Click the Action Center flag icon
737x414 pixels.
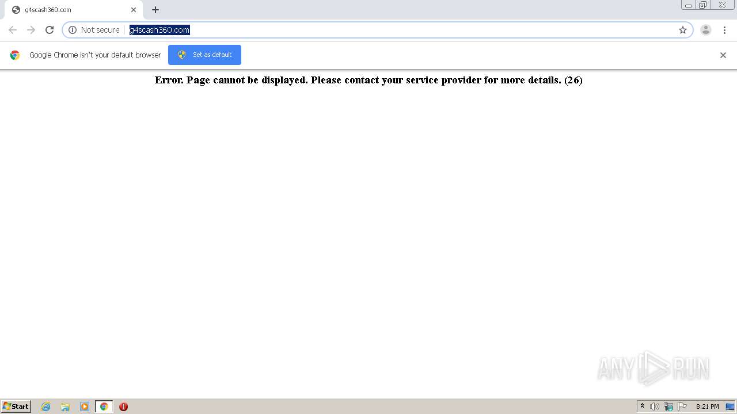(x=682, y=407)
